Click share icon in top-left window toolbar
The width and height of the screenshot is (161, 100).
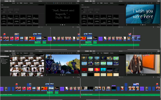(x=78, y=1)
